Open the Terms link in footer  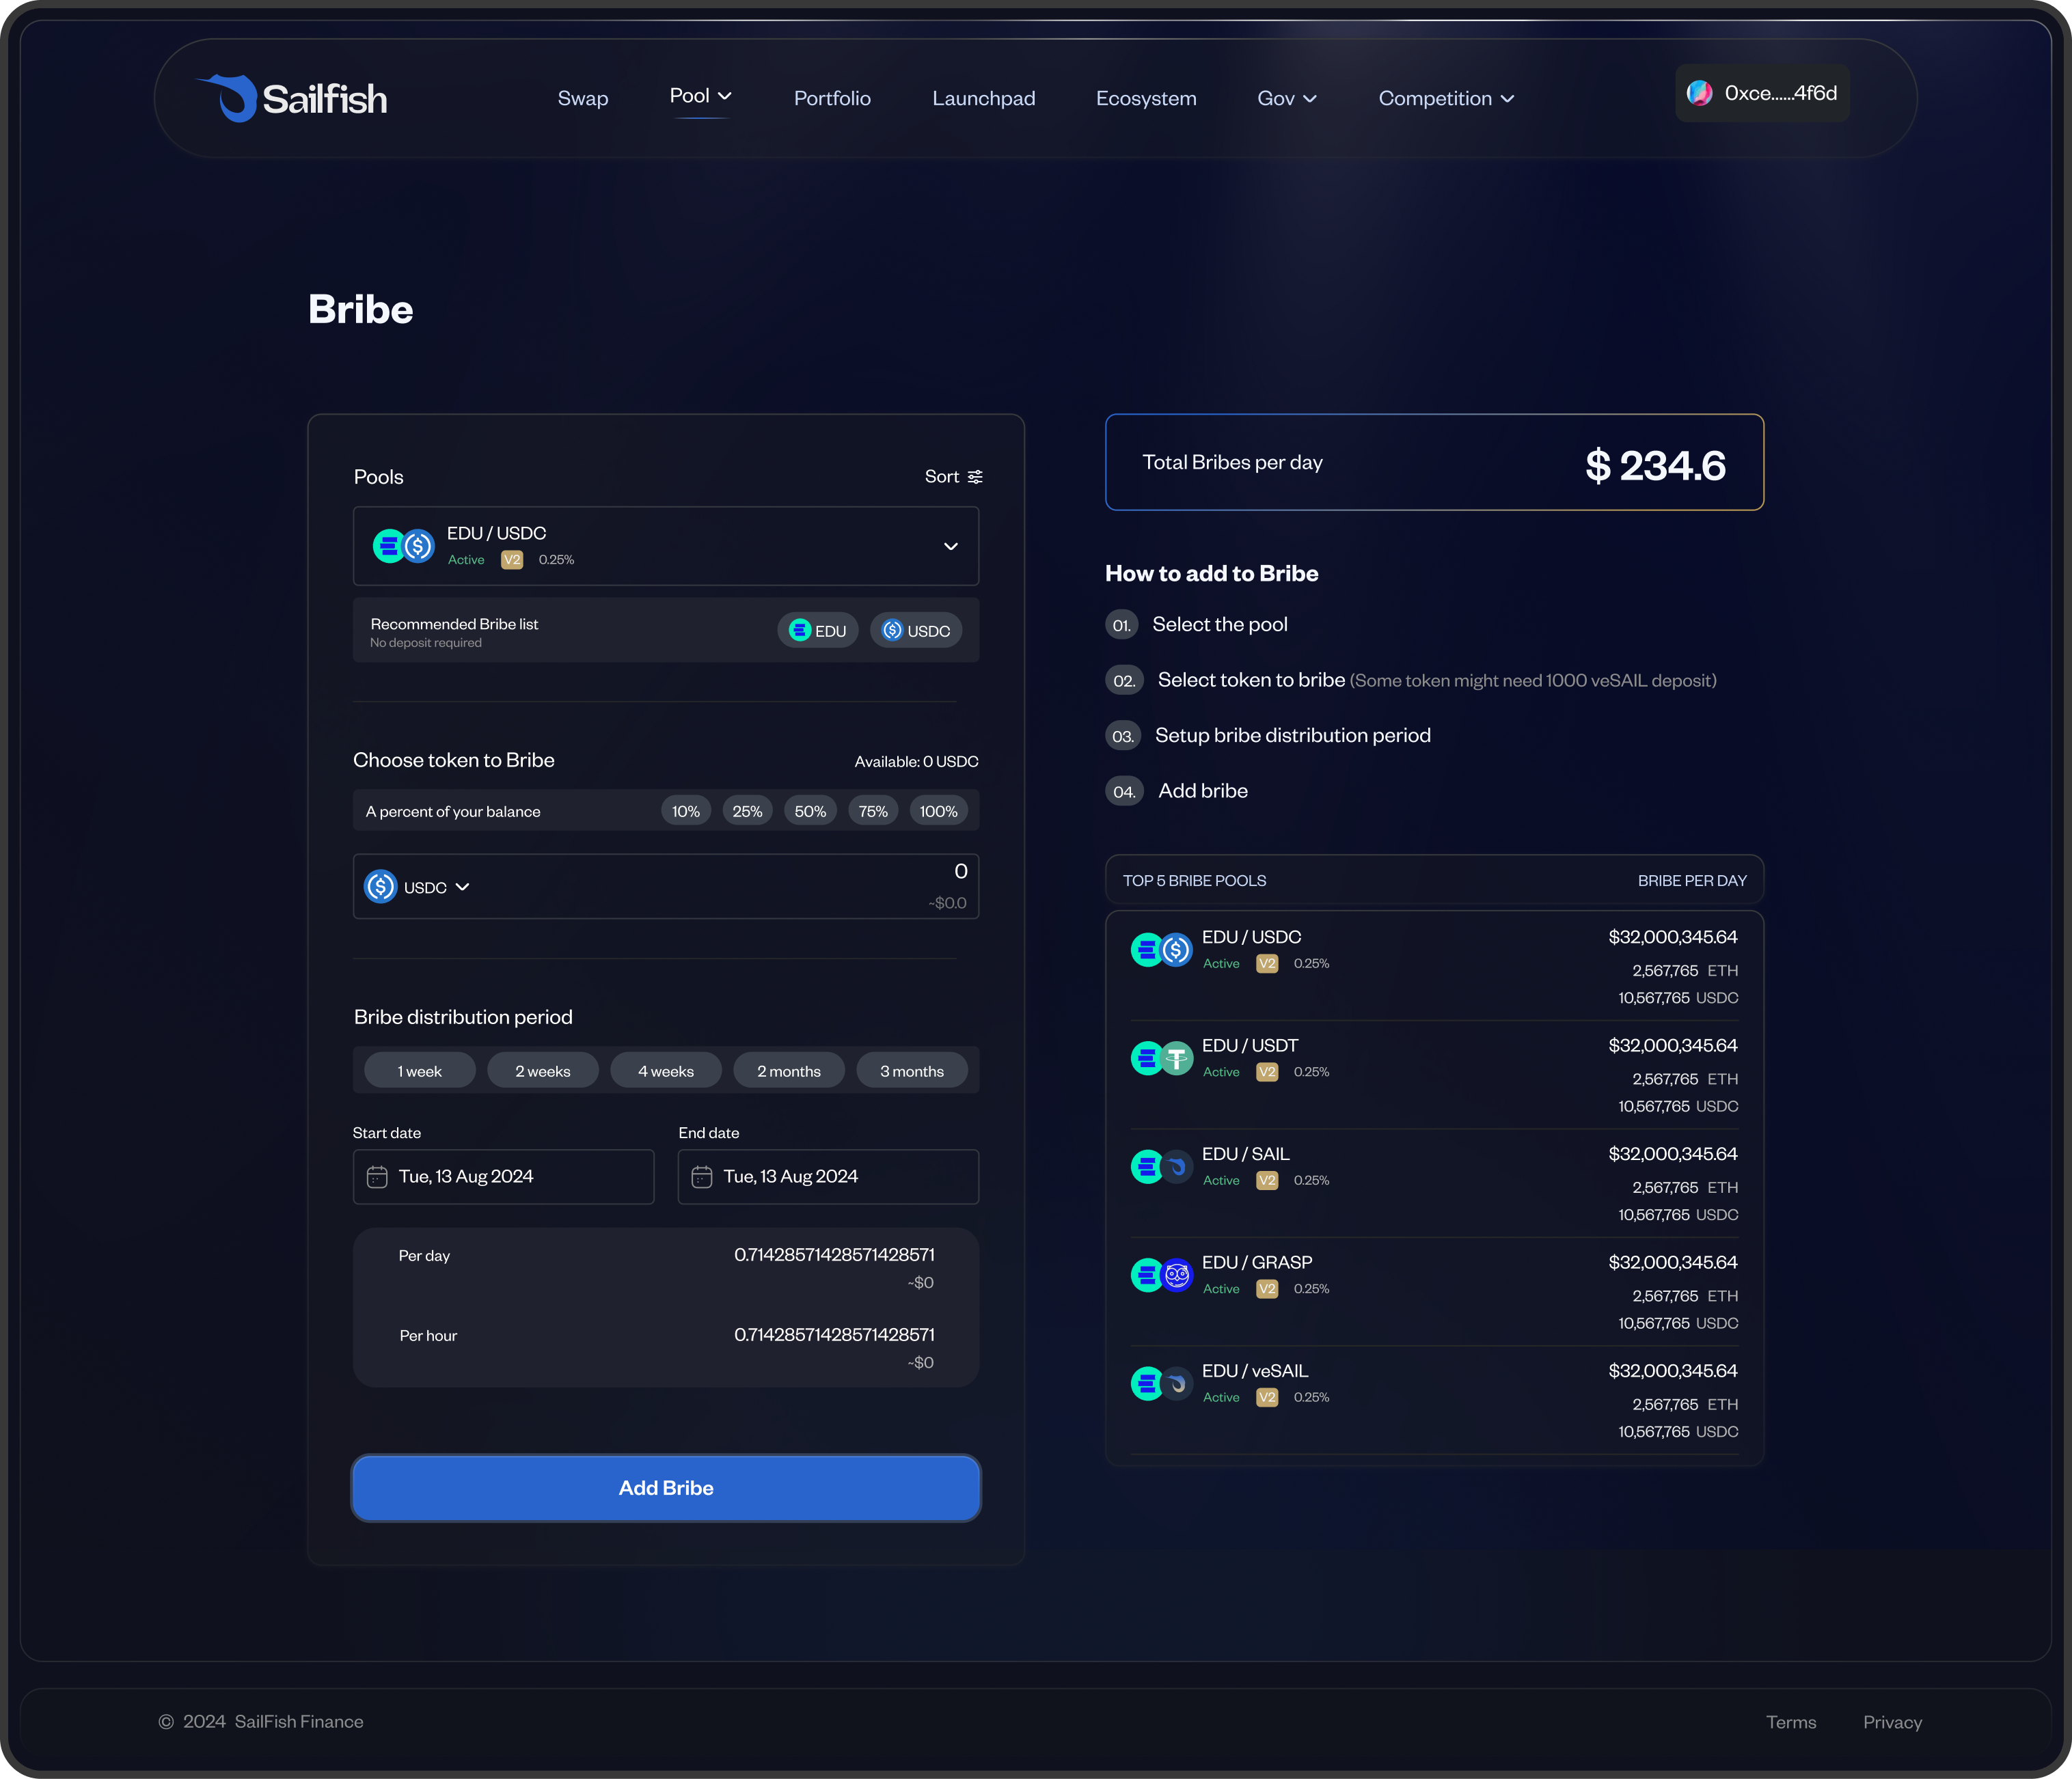[x=1790, y=1722]
